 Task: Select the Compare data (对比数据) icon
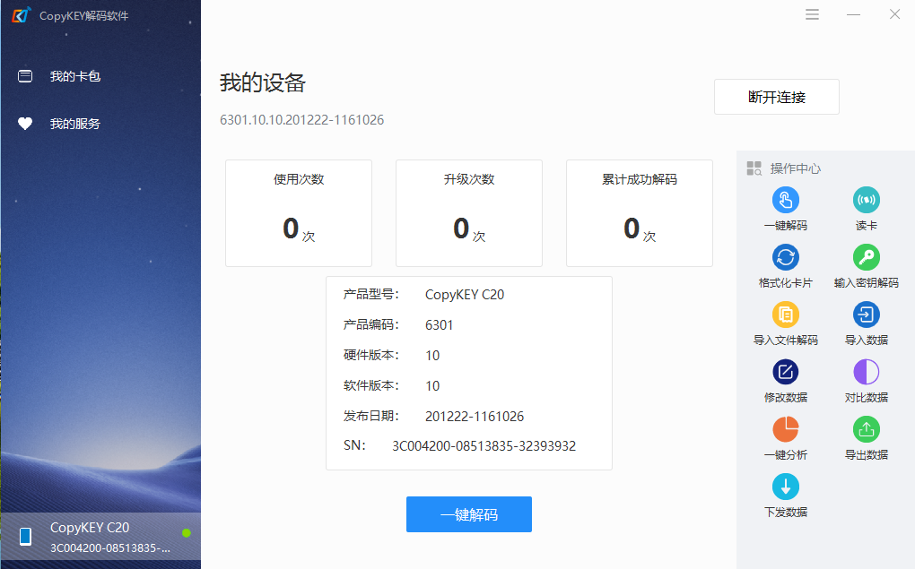pyautogui.click(x=866, y=372)
